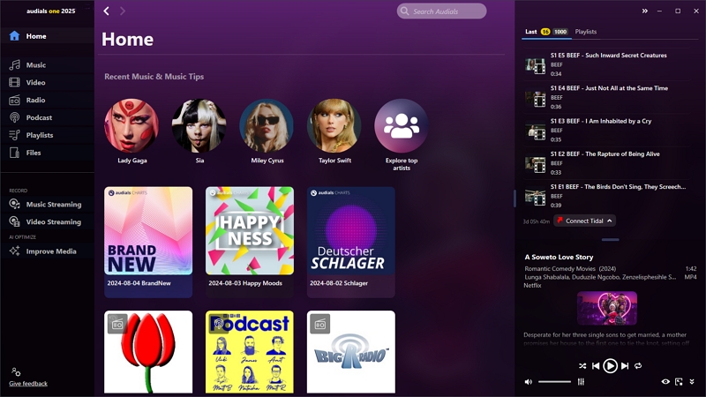Open Miley Cyrus artist
This screenshot has height=397, width=706.
(267, 125)
